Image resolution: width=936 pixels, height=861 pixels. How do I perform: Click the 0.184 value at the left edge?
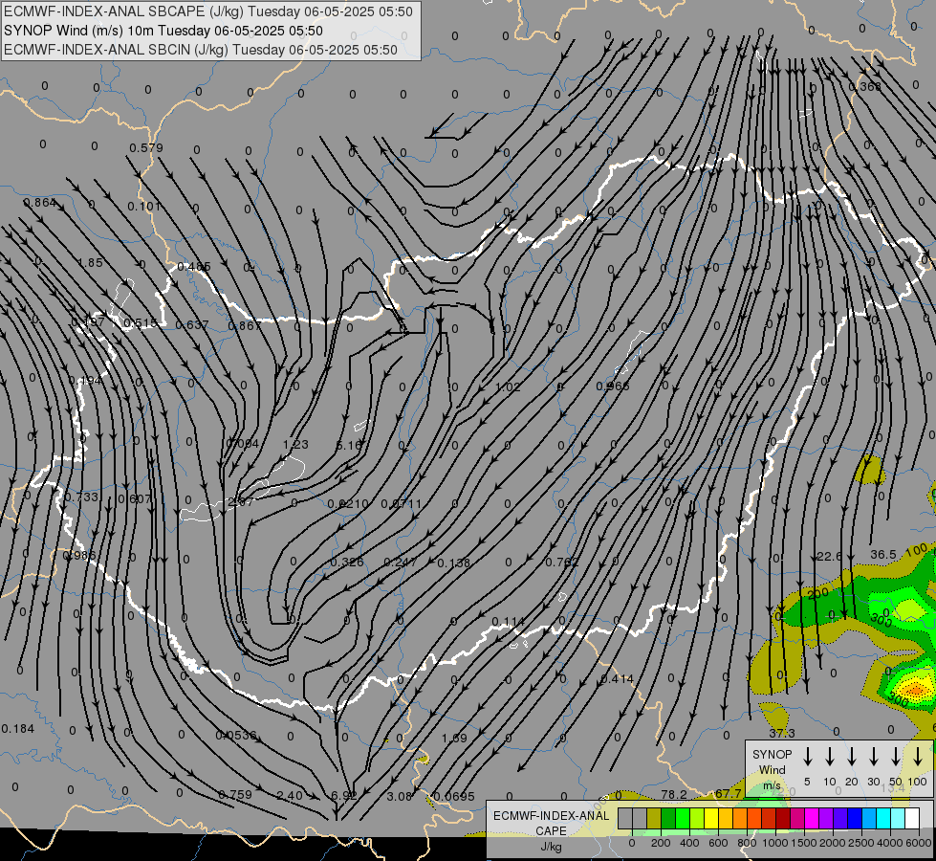coord(18,728)
